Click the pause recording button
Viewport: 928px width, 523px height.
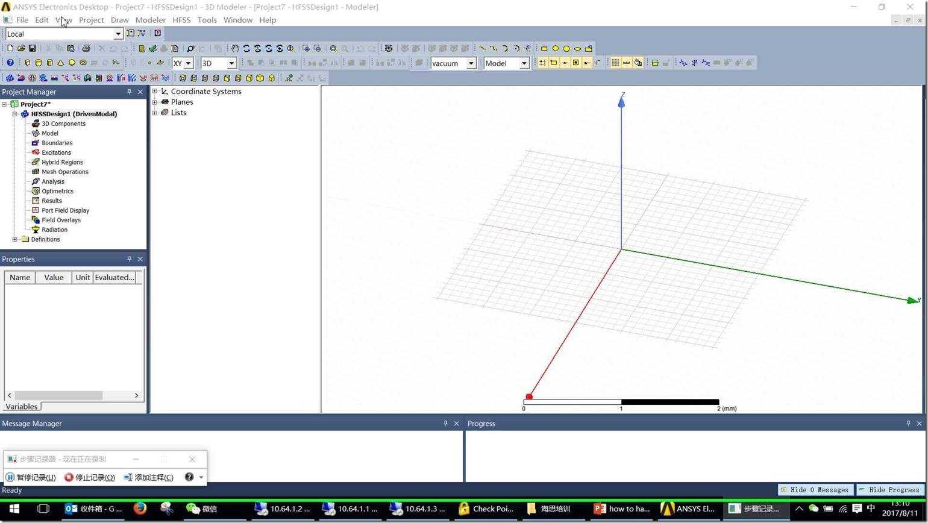click(31, 477)
